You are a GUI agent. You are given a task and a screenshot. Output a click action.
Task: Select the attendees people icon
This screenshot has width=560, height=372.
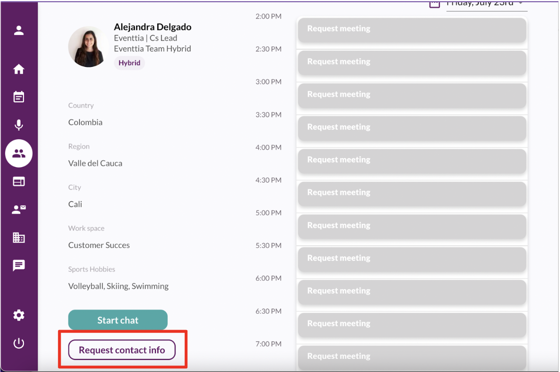[x=19, y=153]
